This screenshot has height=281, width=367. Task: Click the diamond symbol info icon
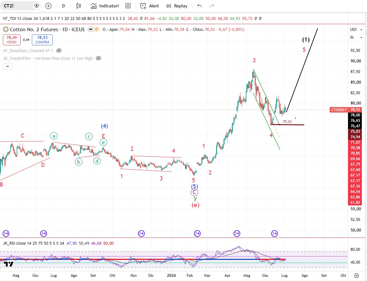(x=37, y=6)
